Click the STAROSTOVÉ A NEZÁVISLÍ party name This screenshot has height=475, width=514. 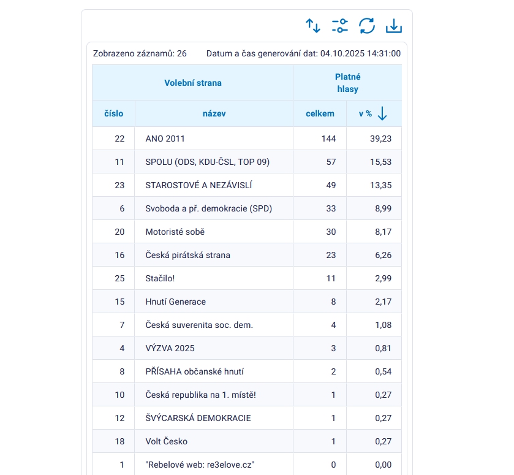[198, 185]
